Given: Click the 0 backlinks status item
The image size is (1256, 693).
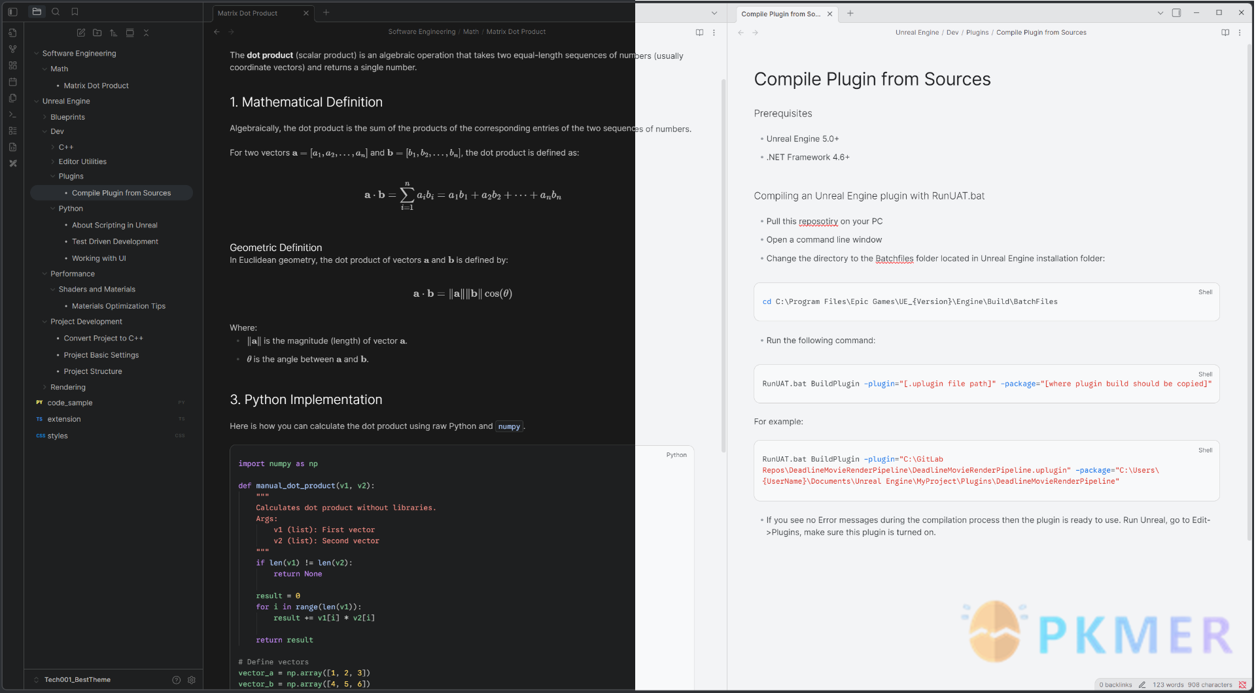Looking at the screenshot, I should (x=1115, y=685).
